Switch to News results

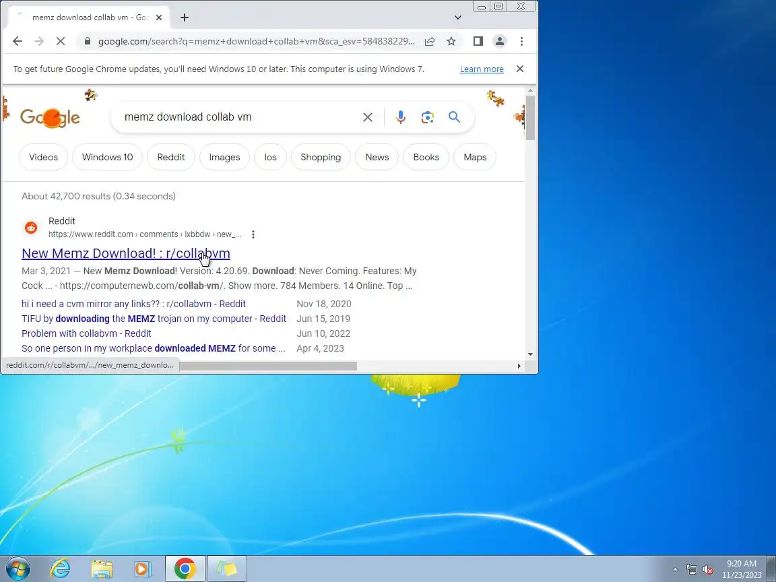coord(377,157)
